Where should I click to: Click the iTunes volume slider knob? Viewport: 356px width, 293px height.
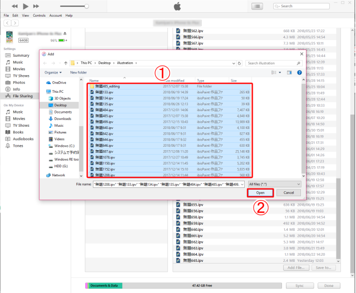pyautogui.click(x=87, y=6)
